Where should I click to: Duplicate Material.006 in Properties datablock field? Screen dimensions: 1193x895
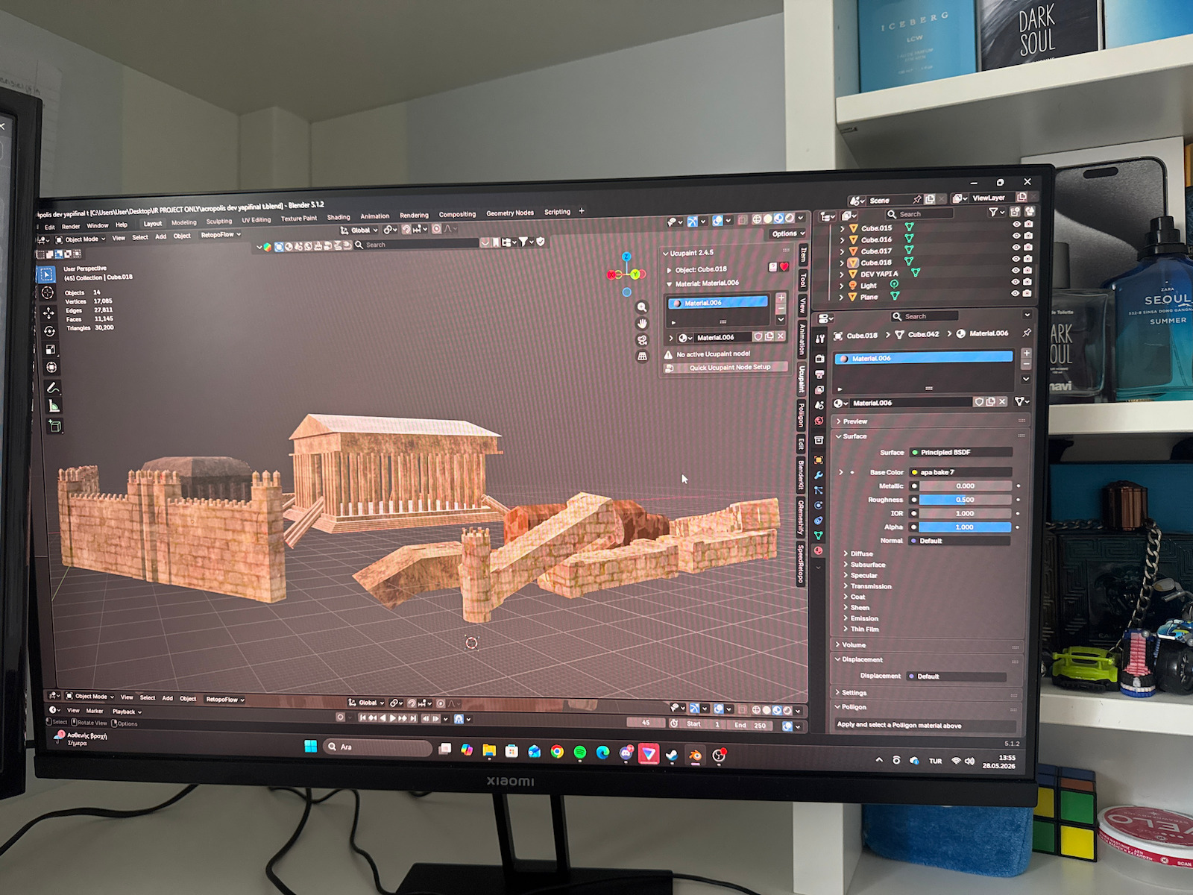(990, 402)
